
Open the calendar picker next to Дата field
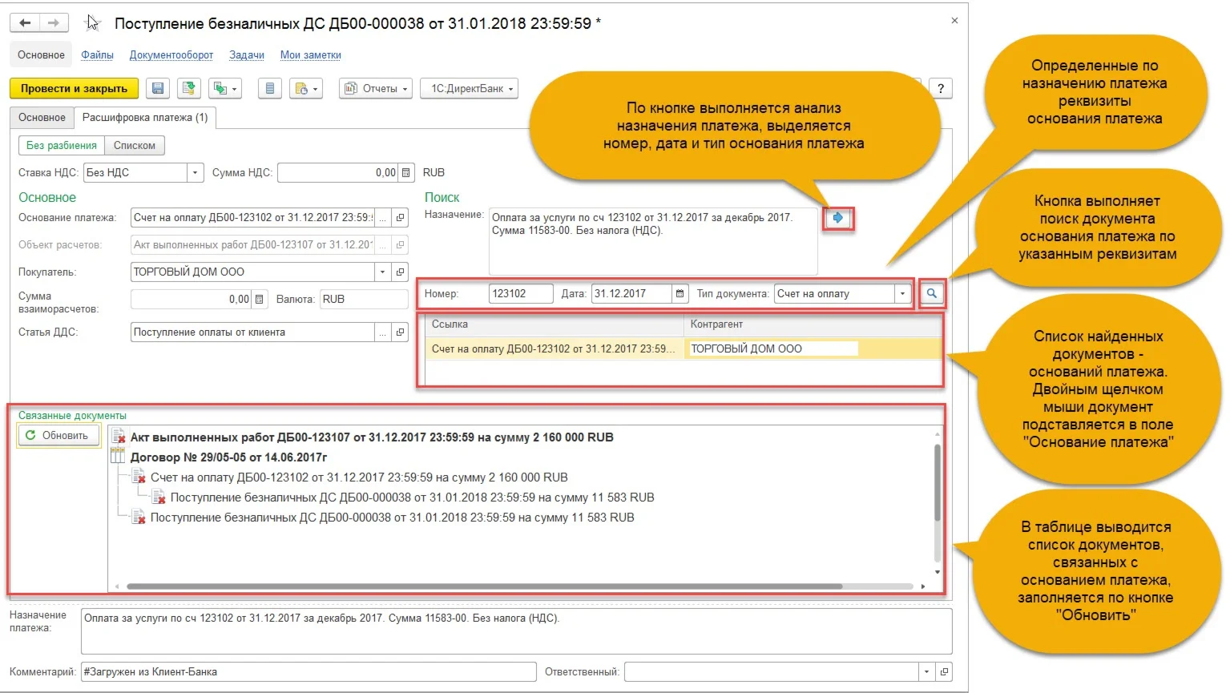coord(680,294)
